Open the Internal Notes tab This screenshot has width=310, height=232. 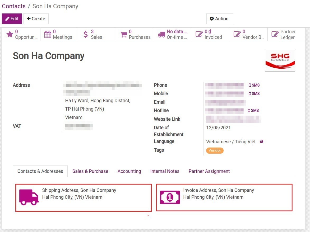coord(165,171)
